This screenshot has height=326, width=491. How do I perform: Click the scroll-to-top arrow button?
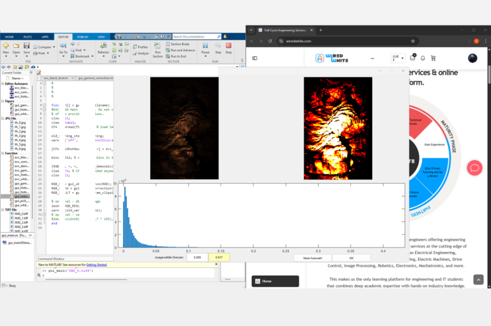[478, 279]
